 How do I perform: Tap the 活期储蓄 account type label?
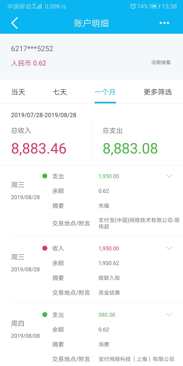pyautogui.click(x=161, y=62)
